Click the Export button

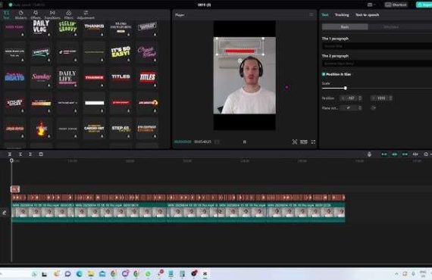(x=424, y=5)
